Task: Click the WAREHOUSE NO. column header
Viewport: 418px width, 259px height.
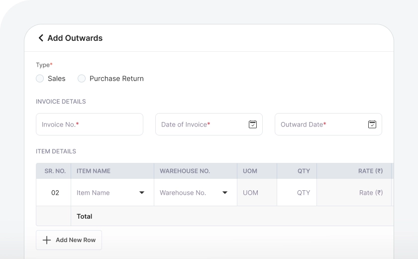Action: (185, 171)
